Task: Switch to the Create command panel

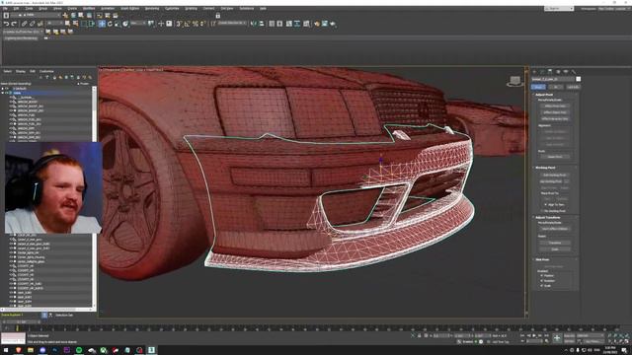Action: click(x=534, y=72)
